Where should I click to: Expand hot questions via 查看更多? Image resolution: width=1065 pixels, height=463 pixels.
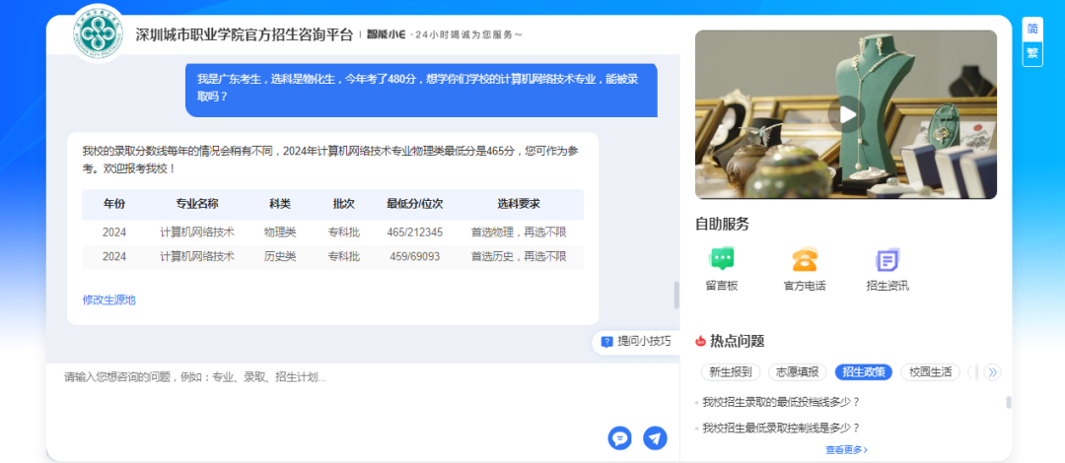point(846,450)
